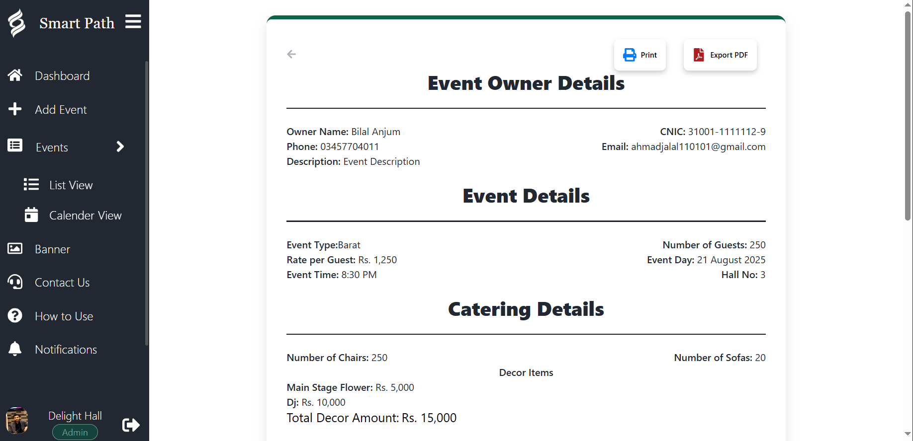
Task: Open the Events menu item
Action: [x=52, y=147]
